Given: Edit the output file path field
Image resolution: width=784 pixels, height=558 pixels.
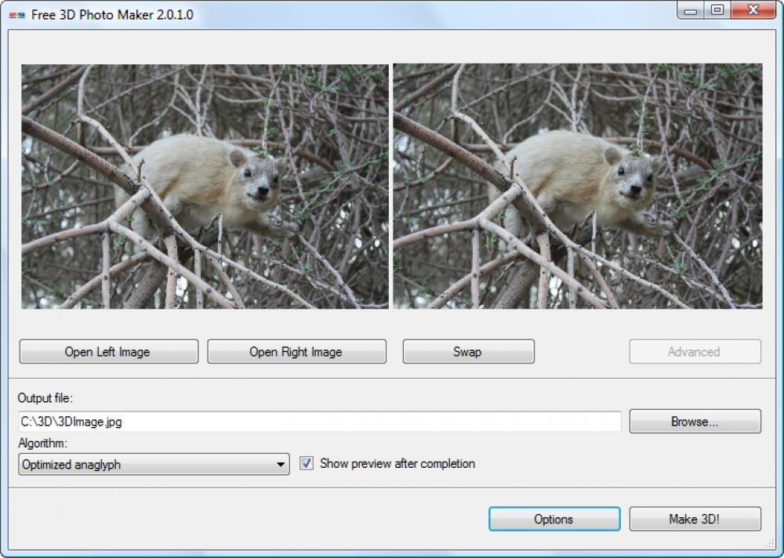Looking at the screenshot, I should 314,421.
